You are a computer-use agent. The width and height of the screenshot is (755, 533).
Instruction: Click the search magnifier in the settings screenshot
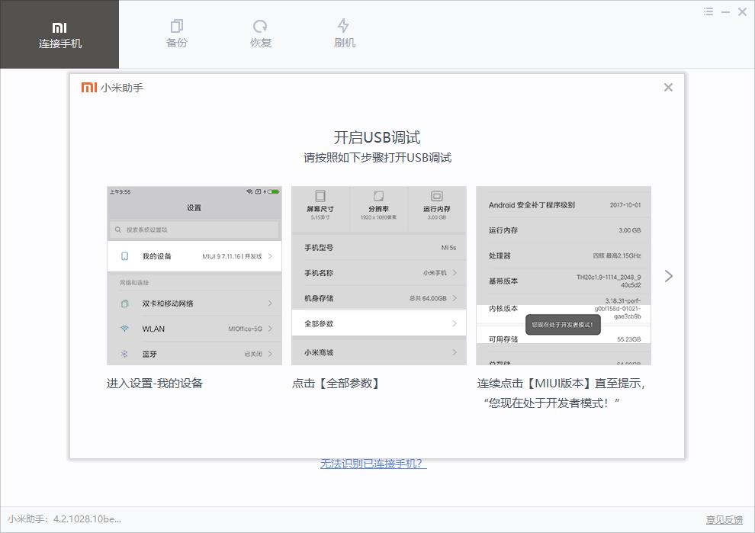point(117,229)
